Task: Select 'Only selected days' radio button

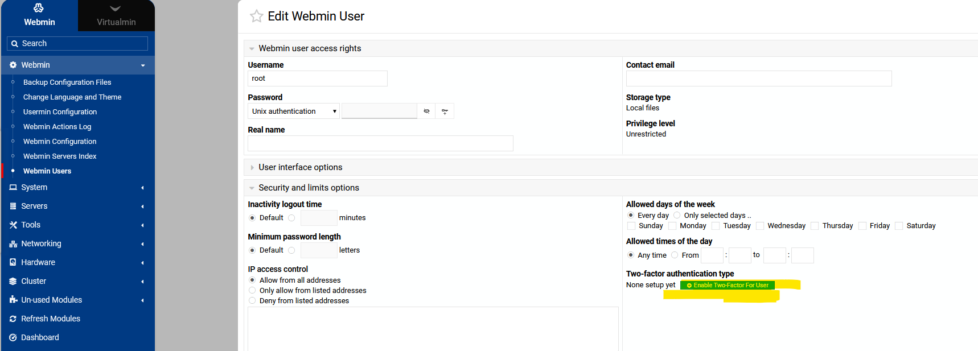Action: tap(677, 216)
